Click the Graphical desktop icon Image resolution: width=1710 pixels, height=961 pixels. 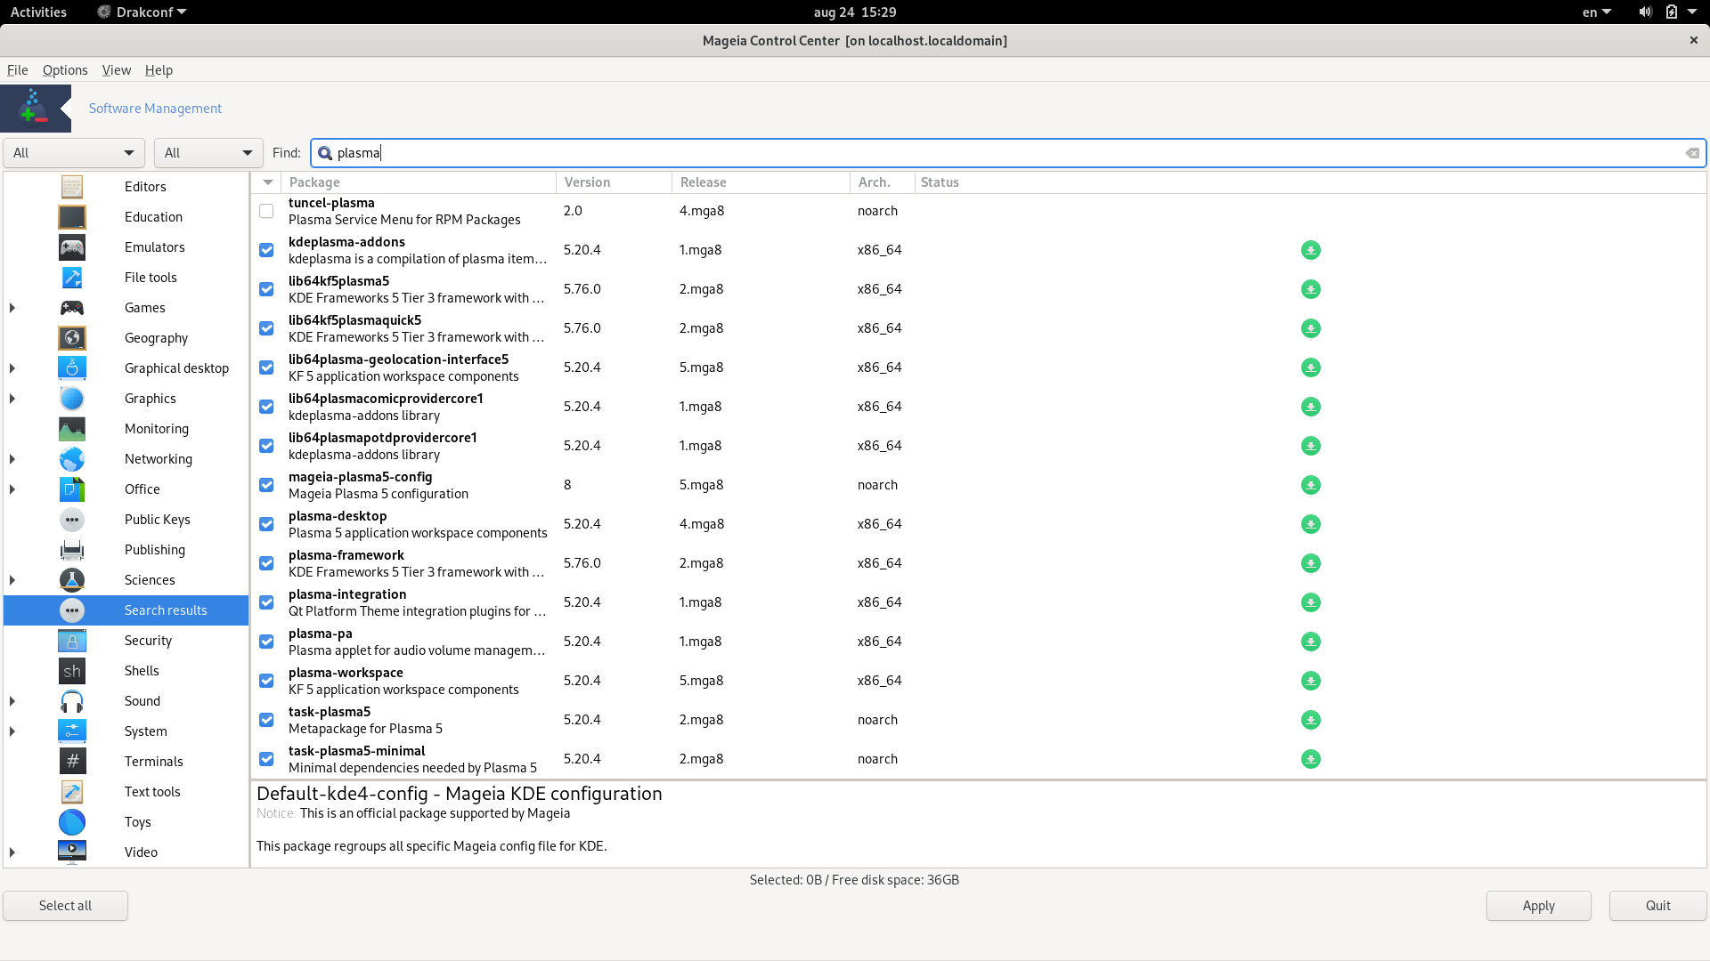[x=72, y=368]
